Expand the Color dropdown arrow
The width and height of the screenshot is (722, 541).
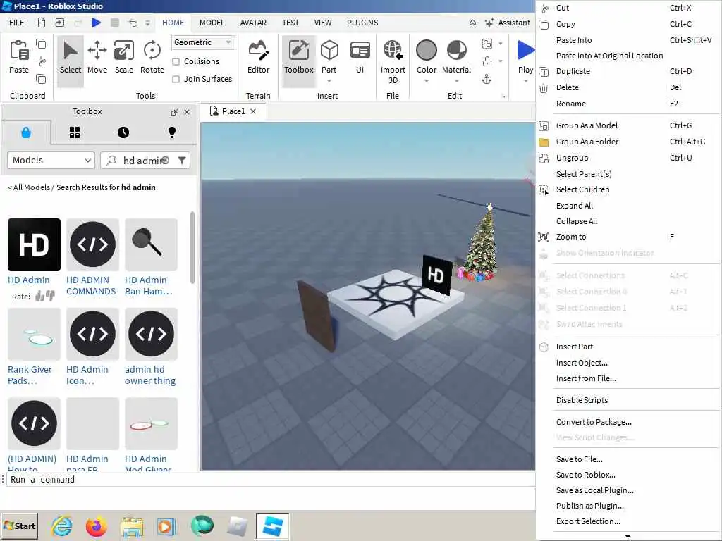coord(427,81)
